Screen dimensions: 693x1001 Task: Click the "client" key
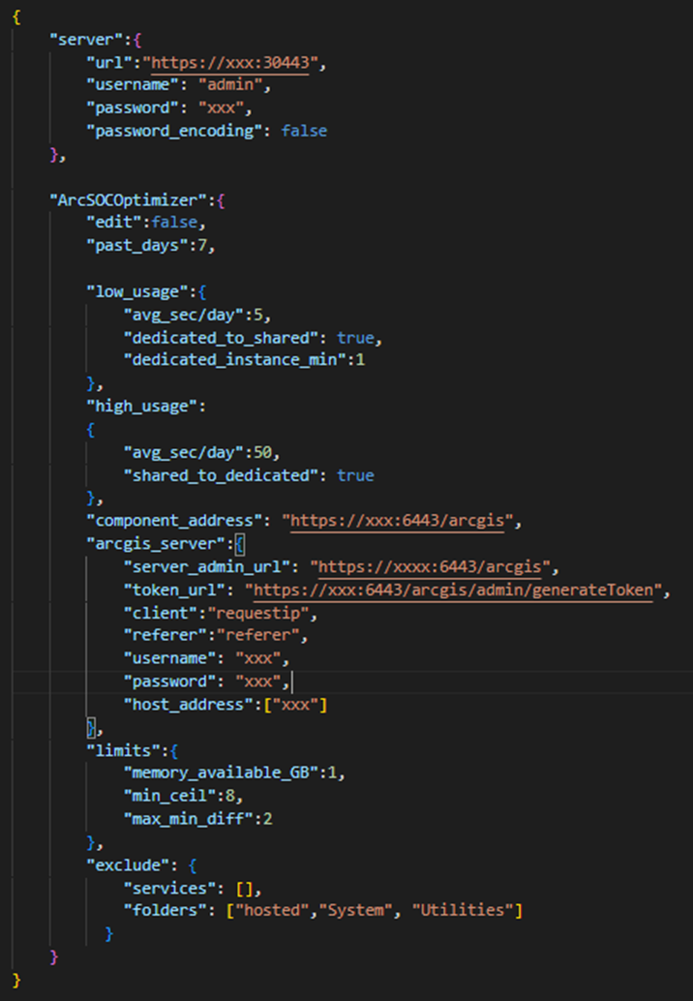tap(160, 613)
